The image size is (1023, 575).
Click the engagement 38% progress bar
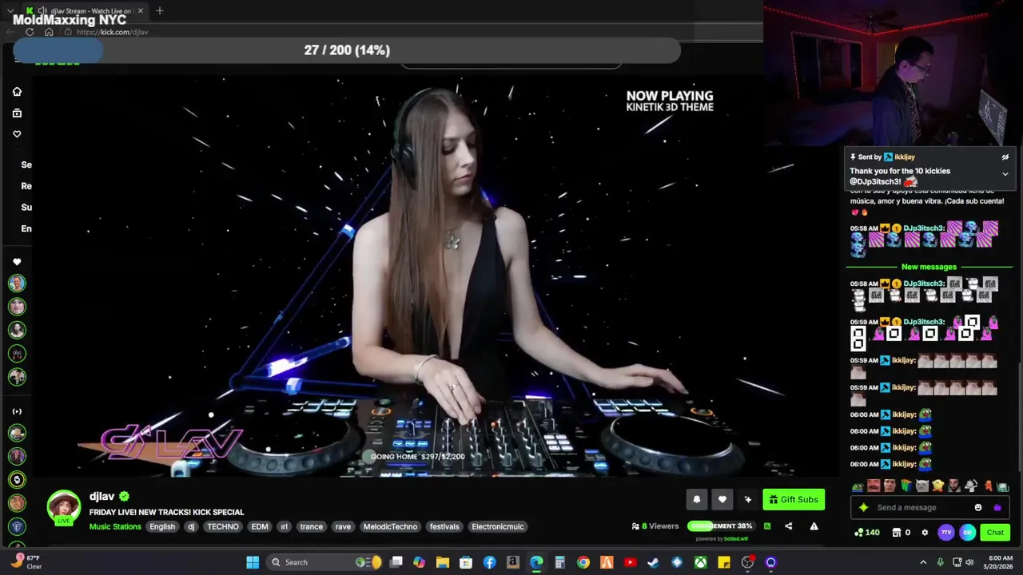[720, 526]
